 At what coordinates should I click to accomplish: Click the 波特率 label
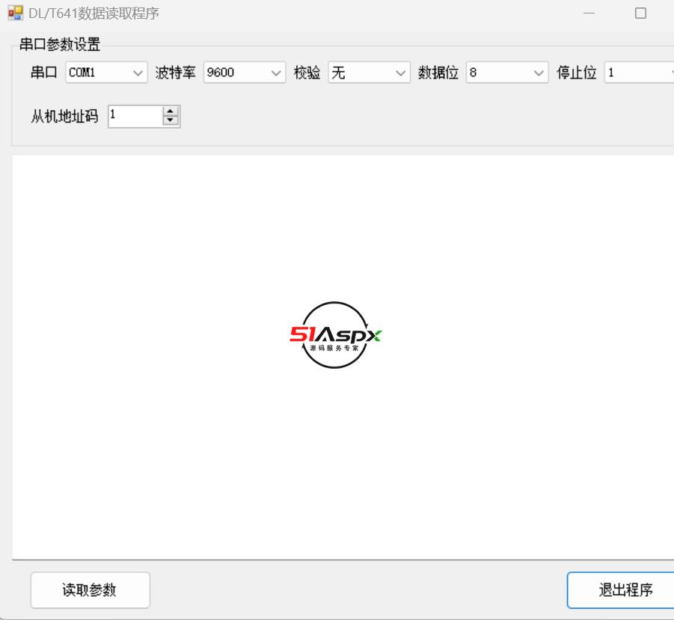(175, 73)
